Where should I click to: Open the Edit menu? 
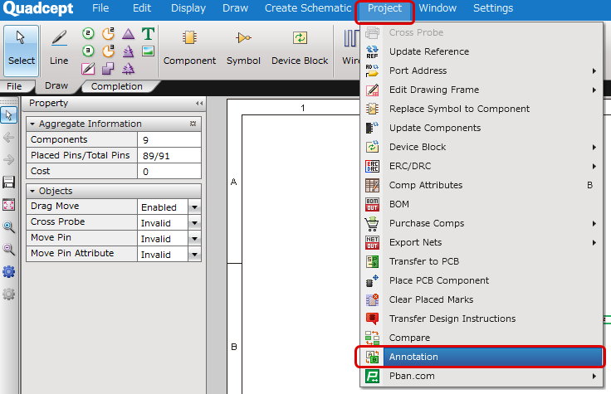[x=142, y=8]
